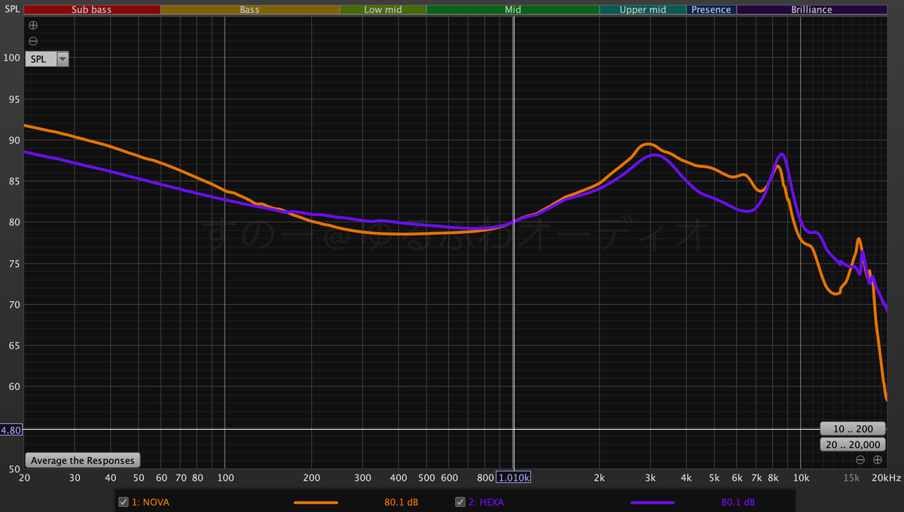Screen dimensions: 904x512
Task: Set frequency range to 20 .. 20,000
Action: click(x=854, y=444)
